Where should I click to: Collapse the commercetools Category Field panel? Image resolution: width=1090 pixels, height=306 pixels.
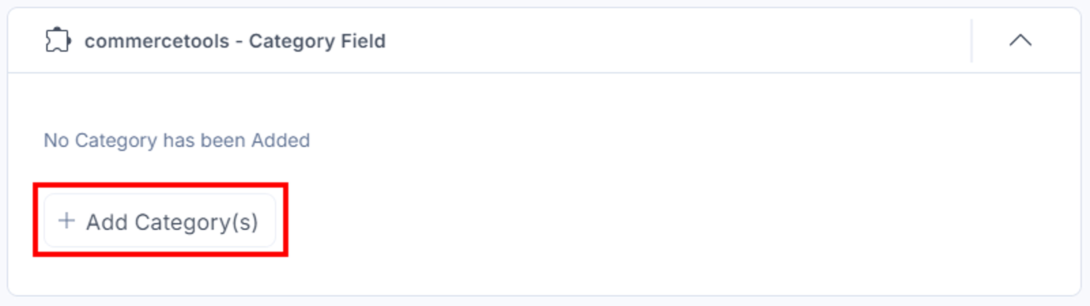click(x=1020, y=41)
